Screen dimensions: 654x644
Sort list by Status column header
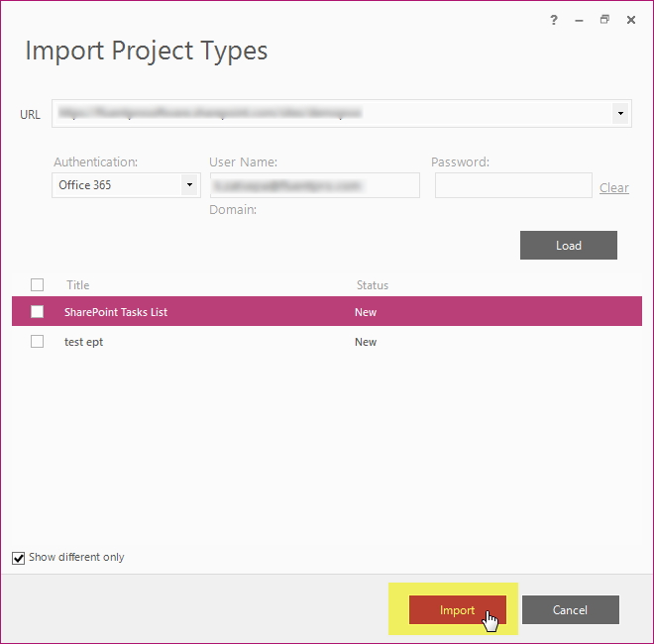[x=373, y=285]
